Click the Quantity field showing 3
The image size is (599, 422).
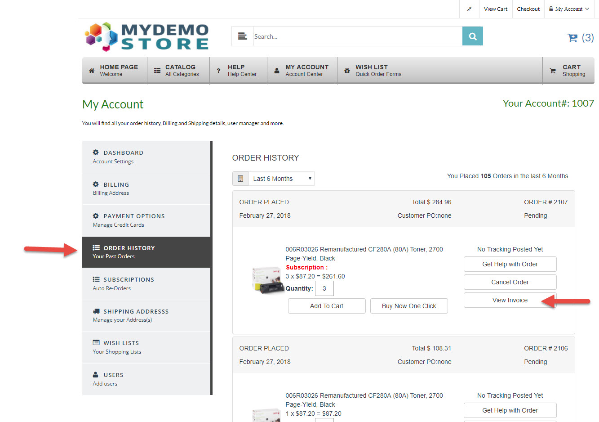click(x=324, y=288)
